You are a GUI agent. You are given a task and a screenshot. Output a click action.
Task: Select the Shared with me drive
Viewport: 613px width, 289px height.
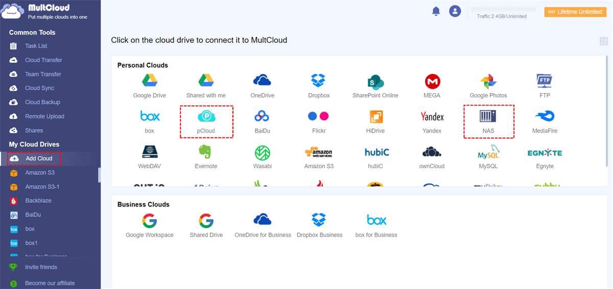206,86
